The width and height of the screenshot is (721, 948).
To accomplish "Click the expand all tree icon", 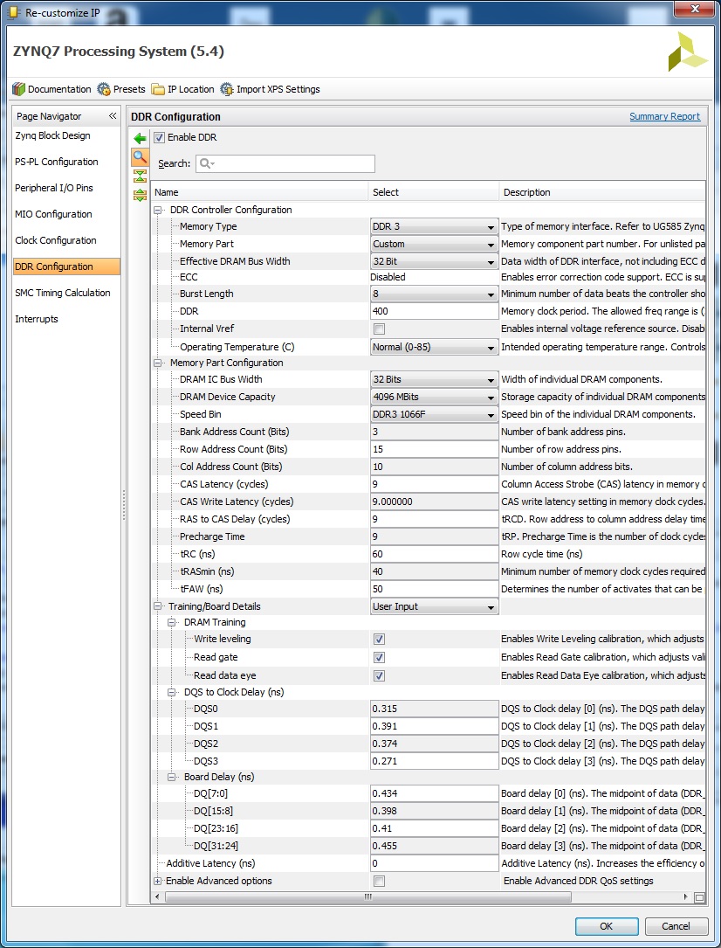I will pyautogui.click(x=140, y=195).
